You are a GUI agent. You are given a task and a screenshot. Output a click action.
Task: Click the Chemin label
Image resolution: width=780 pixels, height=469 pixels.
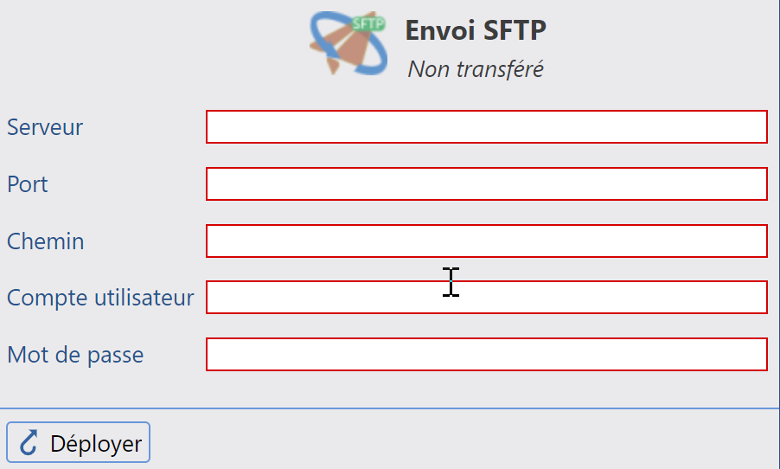pyautogui.click(x=45, y=241)
